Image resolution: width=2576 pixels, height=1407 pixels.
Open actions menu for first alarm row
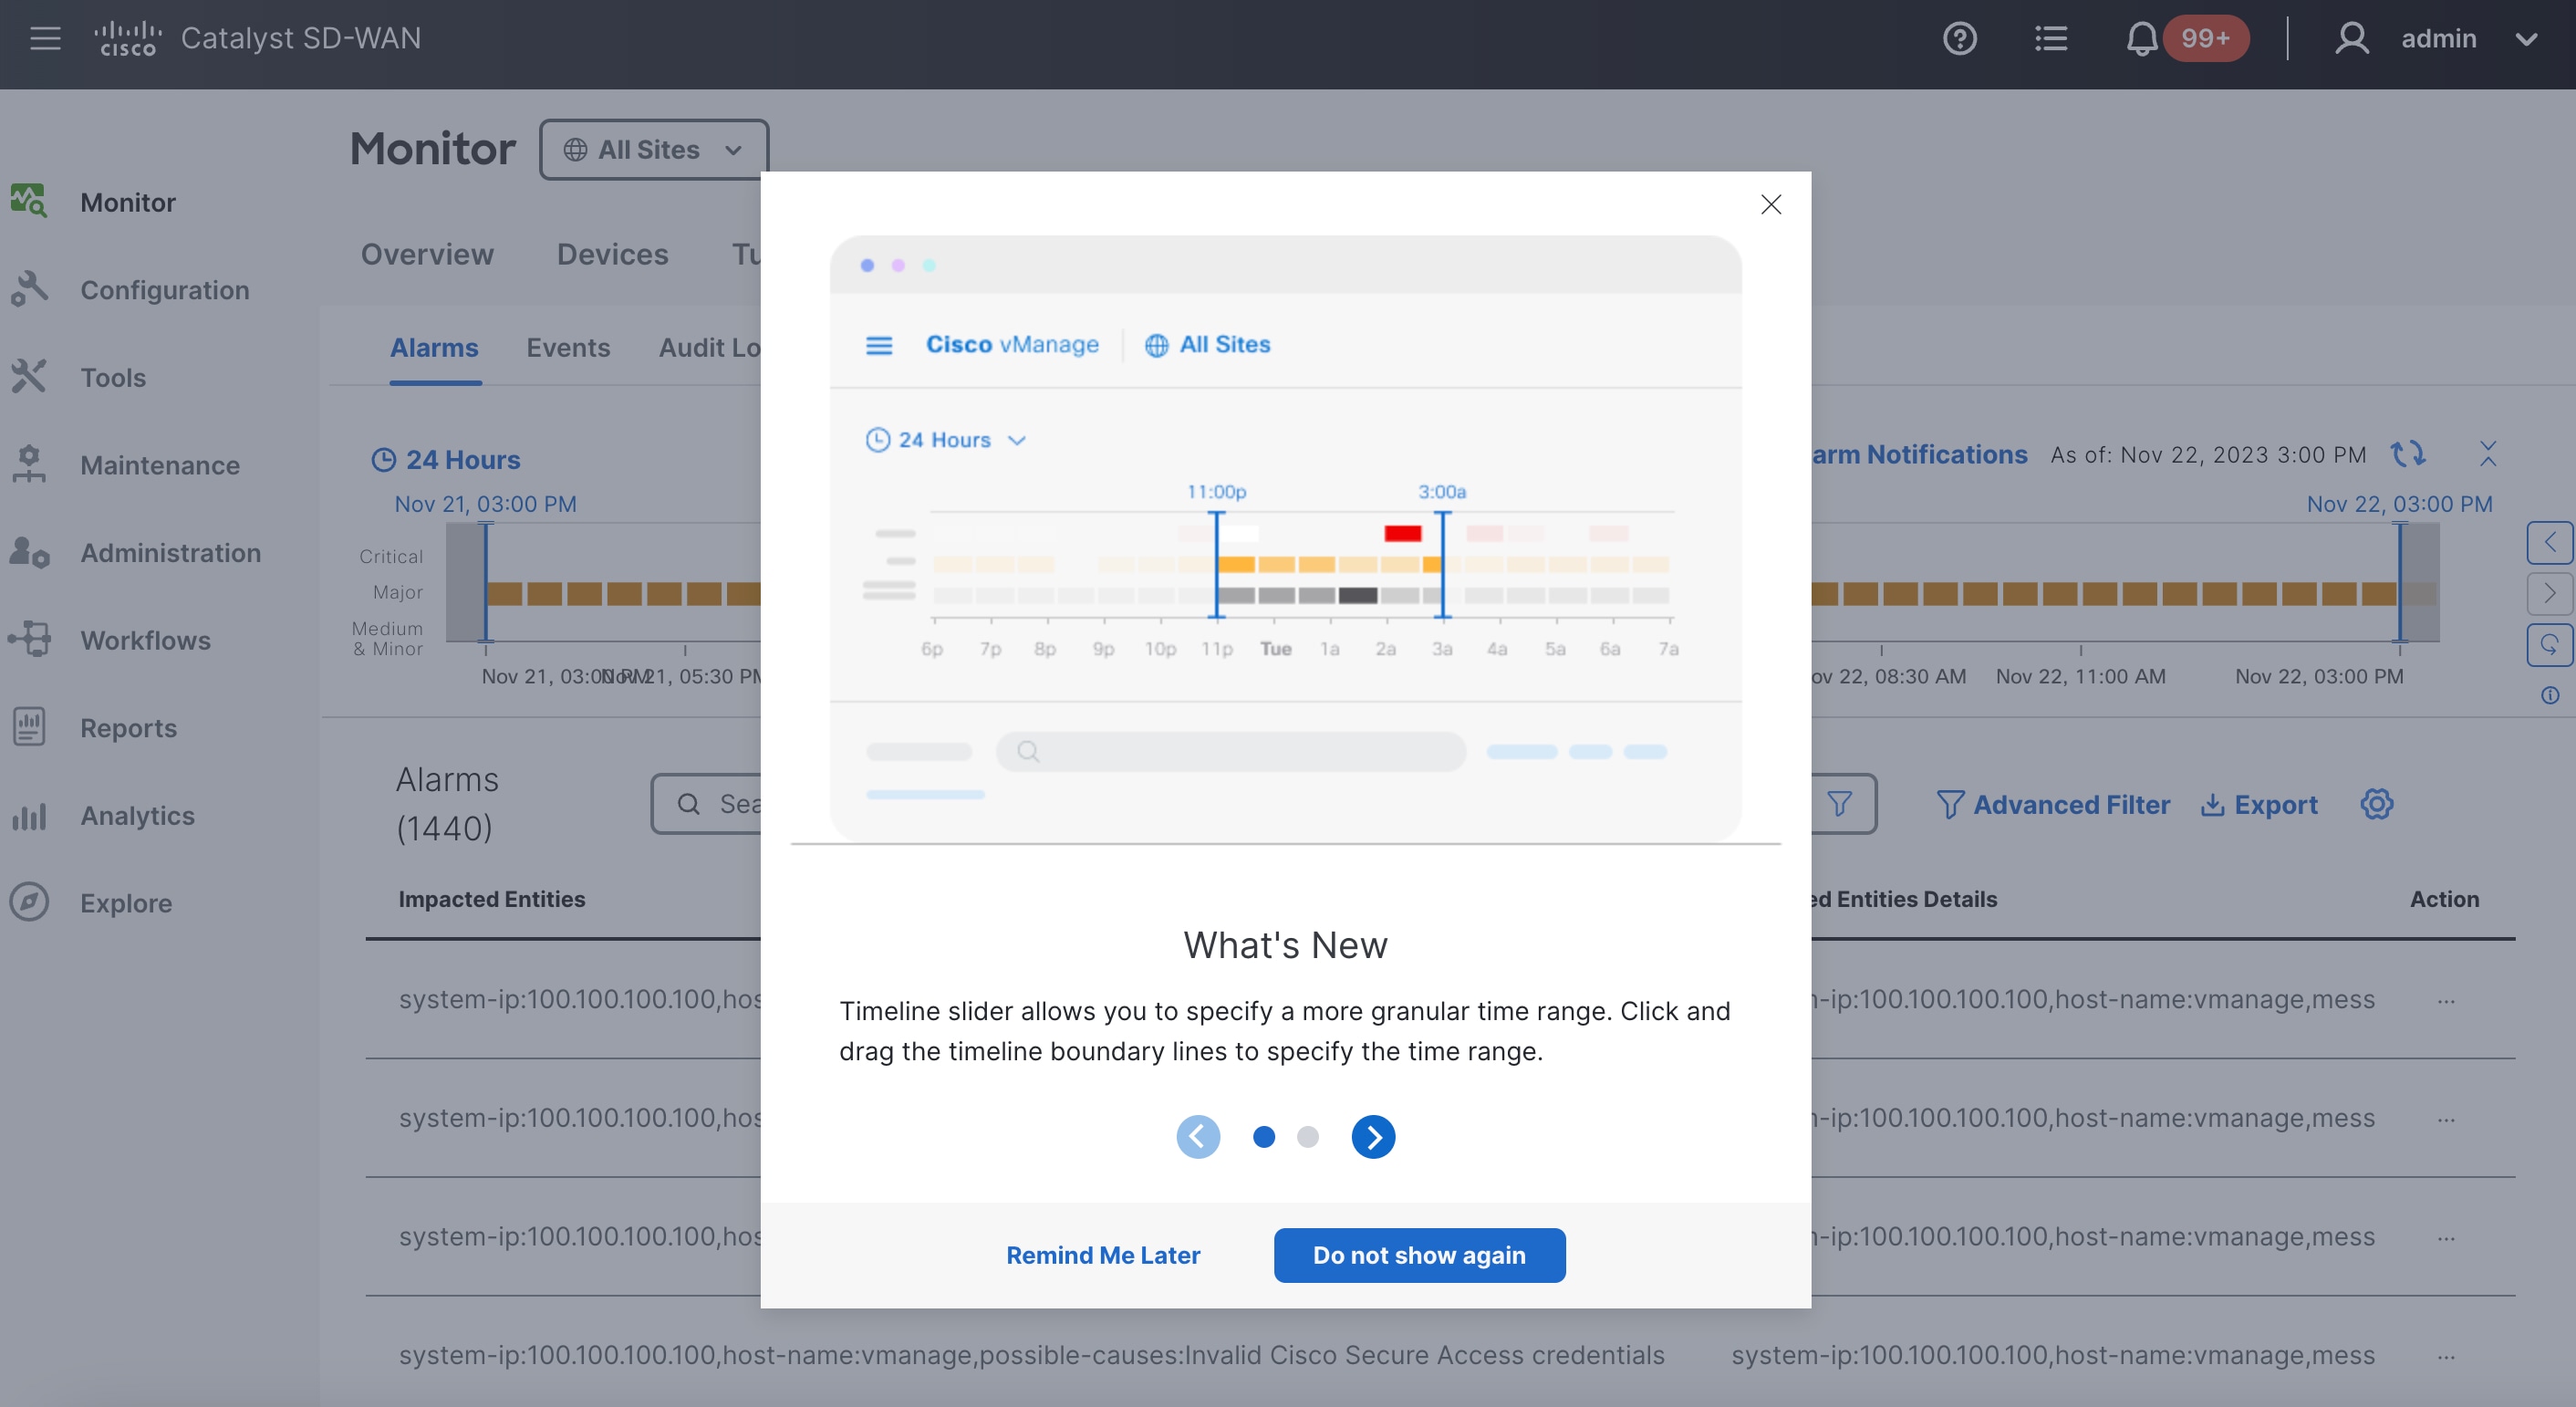pos(2446,1001)
